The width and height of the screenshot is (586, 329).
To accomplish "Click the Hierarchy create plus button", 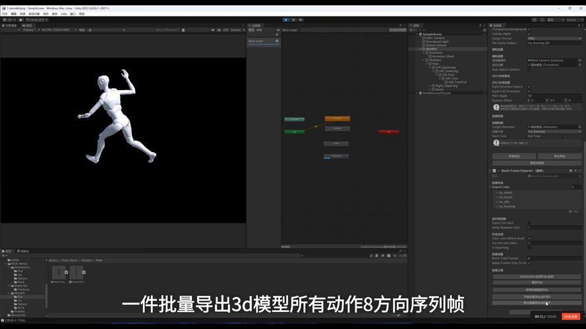I will tap(411, 30).
